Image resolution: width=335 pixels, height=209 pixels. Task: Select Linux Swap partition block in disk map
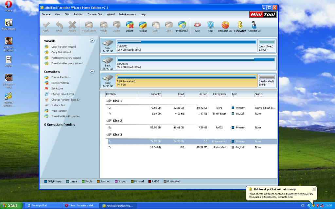[267, 45]
